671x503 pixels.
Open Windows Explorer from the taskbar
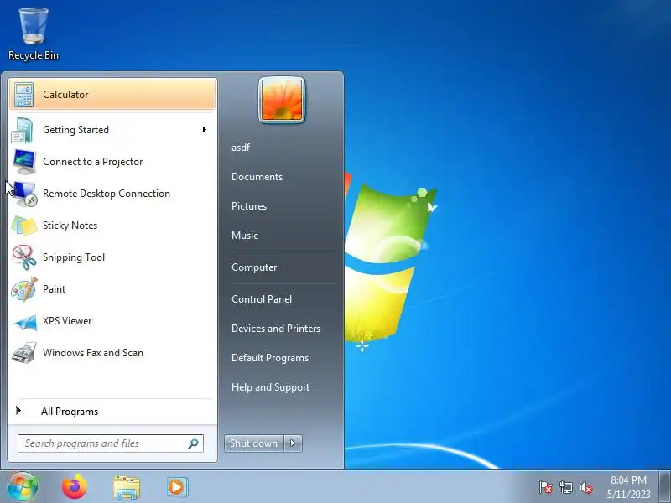click(127, 487)
